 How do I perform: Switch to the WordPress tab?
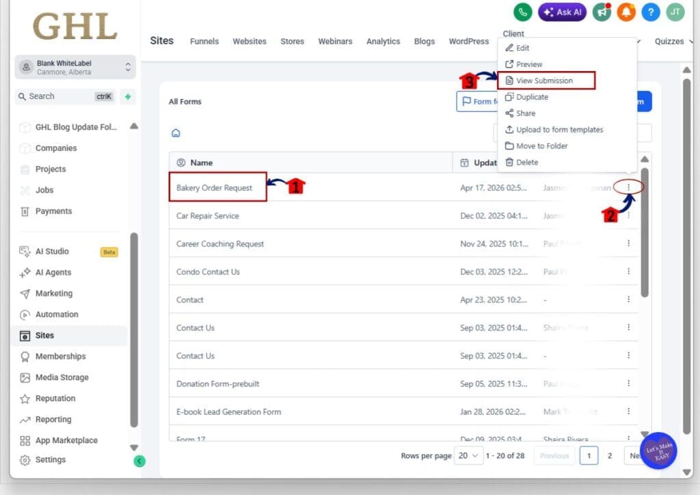pyautogui.click(x=469, y=42)
